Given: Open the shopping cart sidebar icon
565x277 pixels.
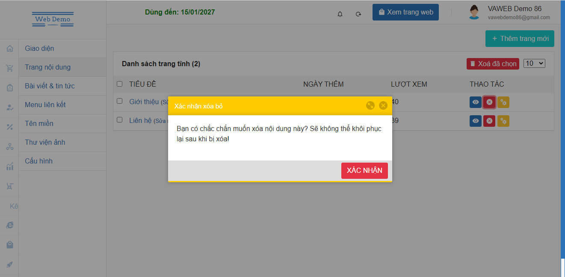Looking at the screenshot, I should tap(10, 67).
